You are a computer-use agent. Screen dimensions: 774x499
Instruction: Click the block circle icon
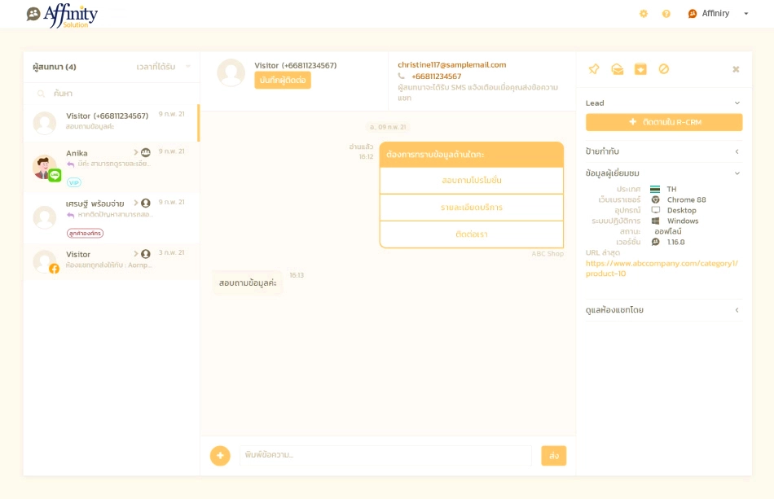664,69
